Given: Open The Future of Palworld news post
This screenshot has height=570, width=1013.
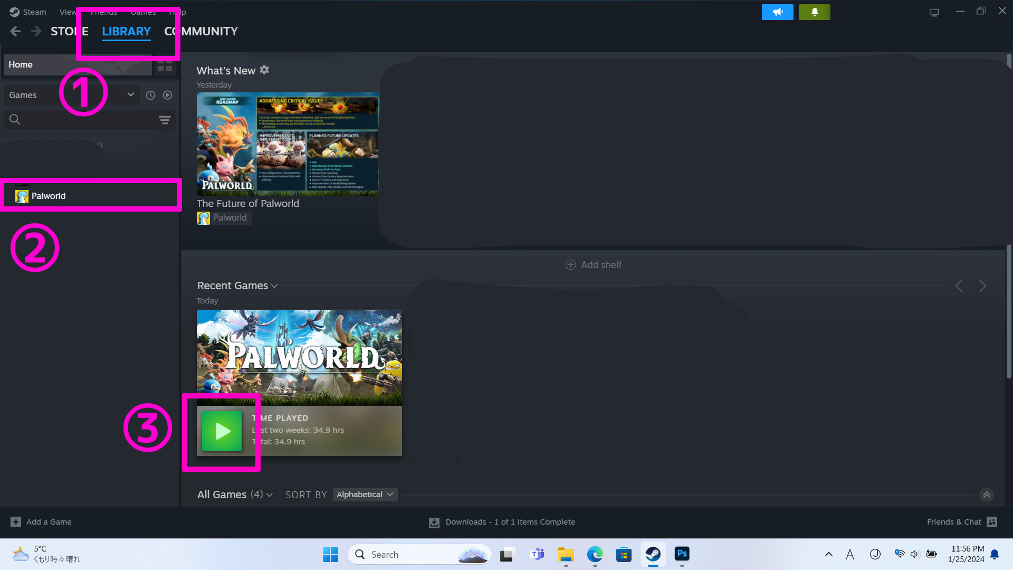Looking at the screenshot, I should pyautogui.click(x=248, y=203).
